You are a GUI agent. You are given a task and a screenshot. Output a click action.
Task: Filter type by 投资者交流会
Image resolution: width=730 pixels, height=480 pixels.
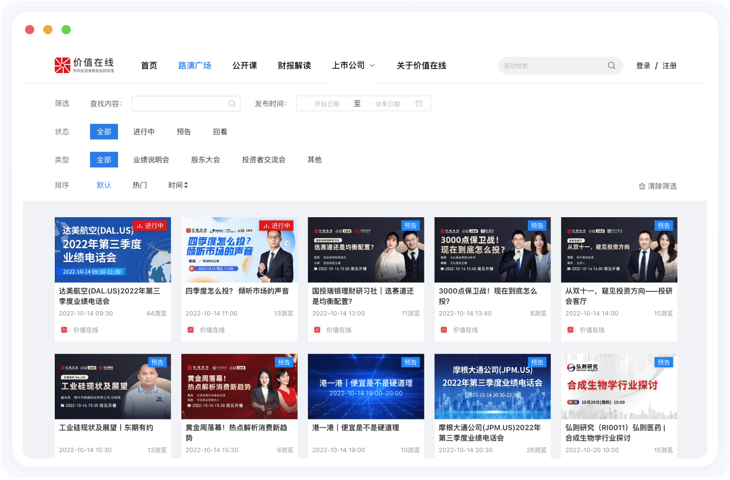coord(263,160)
